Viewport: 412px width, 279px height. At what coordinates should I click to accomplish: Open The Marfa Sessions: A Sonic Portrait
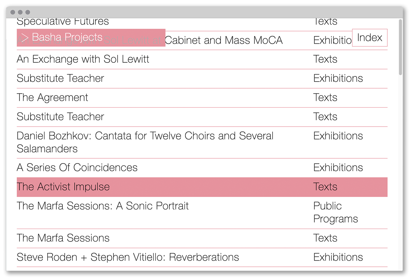(103, 206)
